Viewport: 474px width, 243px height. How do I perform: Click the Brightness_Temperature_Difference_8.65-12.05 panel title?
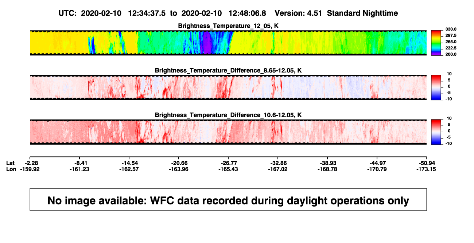point(228,70)
